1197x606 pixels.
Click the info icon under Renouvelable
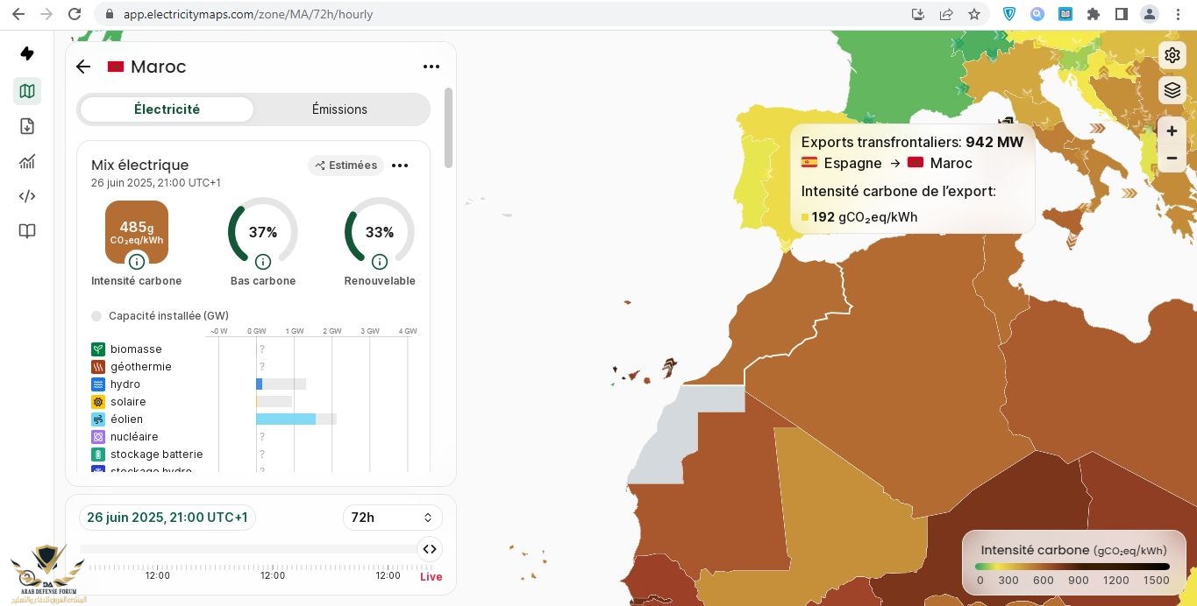tap(380, 261)
